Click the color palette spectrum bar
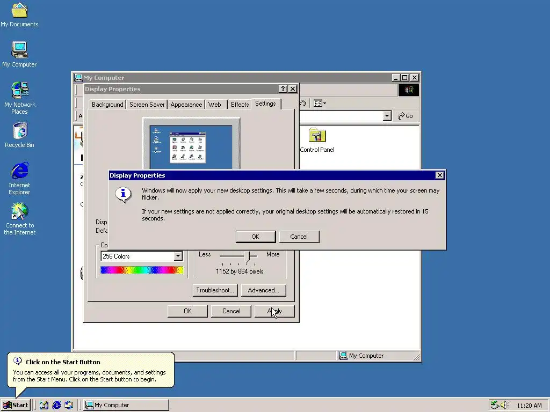Screen dimensions: 550x412 pyautogui.click(x=142, y=270)
